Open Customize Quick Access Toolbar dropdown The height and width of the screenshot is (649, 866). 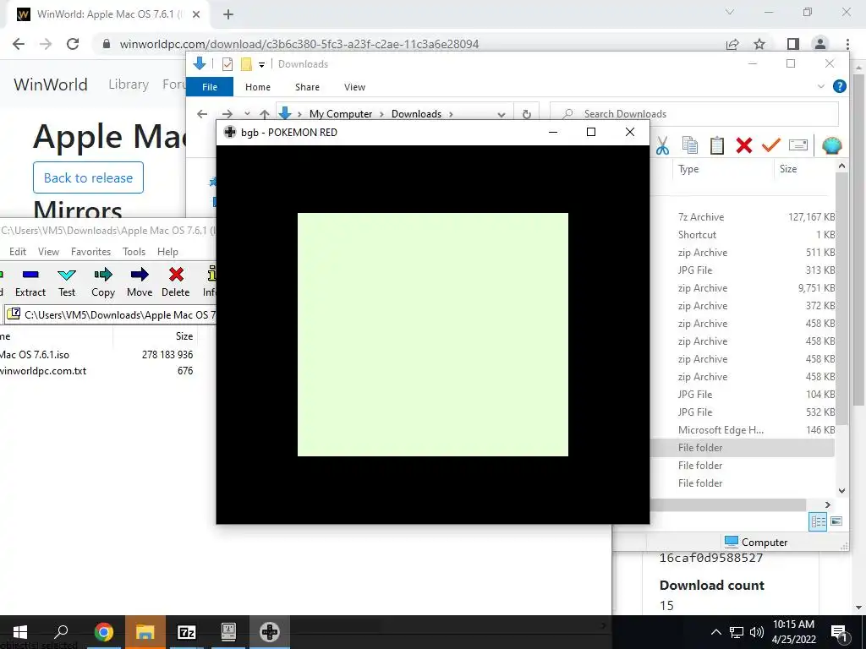[x=261, y=64]
